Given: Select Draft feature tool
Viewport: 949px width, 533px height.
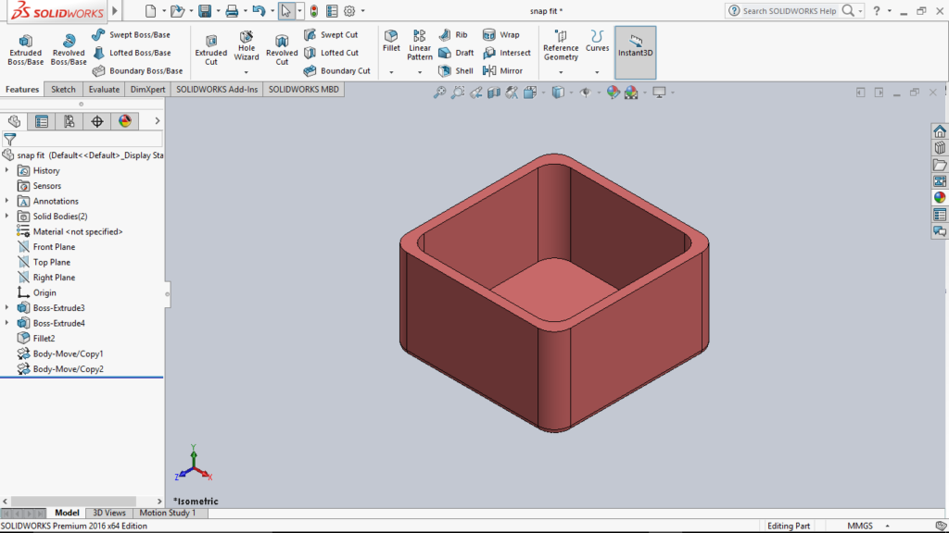Looking at the screenshot, I should point(456,53).
